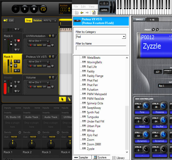Select the Zyzzle preset in the list
The width and height of the screenshot is (172, 160).
91,149
